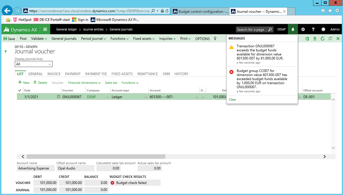The height and width of the screenshot is (195, 343).
Task: Open the notifications bell in the top bar
Action: click(x=293, y=29)
